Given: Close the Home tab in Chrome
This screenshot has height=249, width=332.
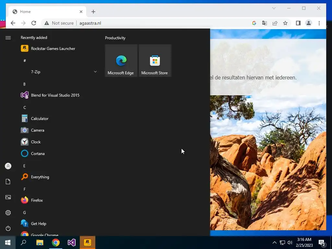Looking at the screenshot, I should coord(81,12).
